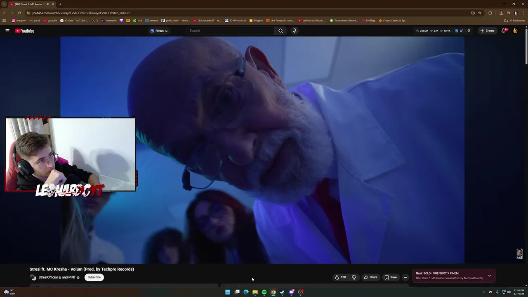Toggle the Filters button
528x297 pixels.
pyautogui.click(x=159, y=31)
